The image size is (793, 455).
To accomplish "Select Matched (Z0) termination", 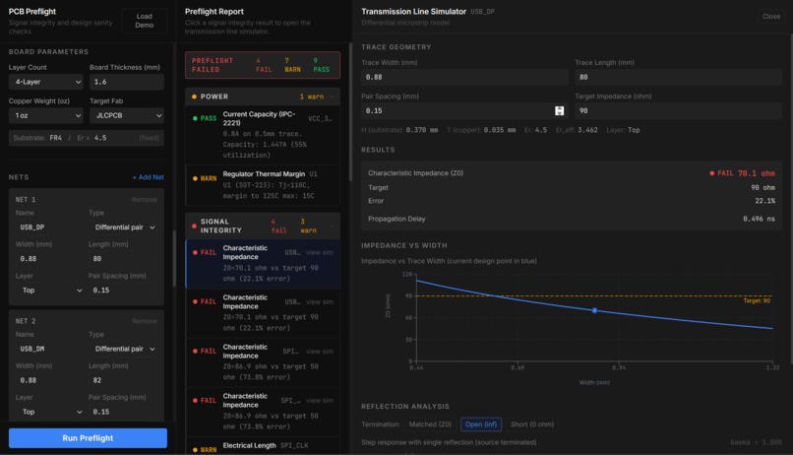I will [x=430, y=424].
